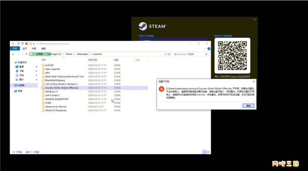Click SysImage (C:) breadcrumb segment
The height and width of the screenshot is (171, 308).
click(x=54, y=54)
